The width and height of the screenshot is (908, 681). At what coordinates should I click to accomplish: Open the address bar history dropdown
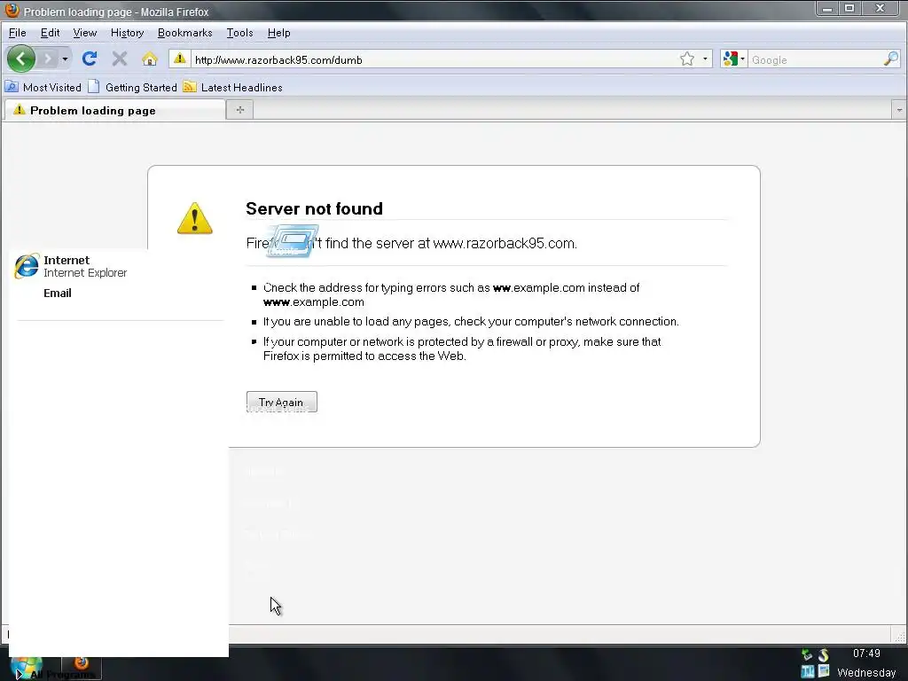coord(705,59)
